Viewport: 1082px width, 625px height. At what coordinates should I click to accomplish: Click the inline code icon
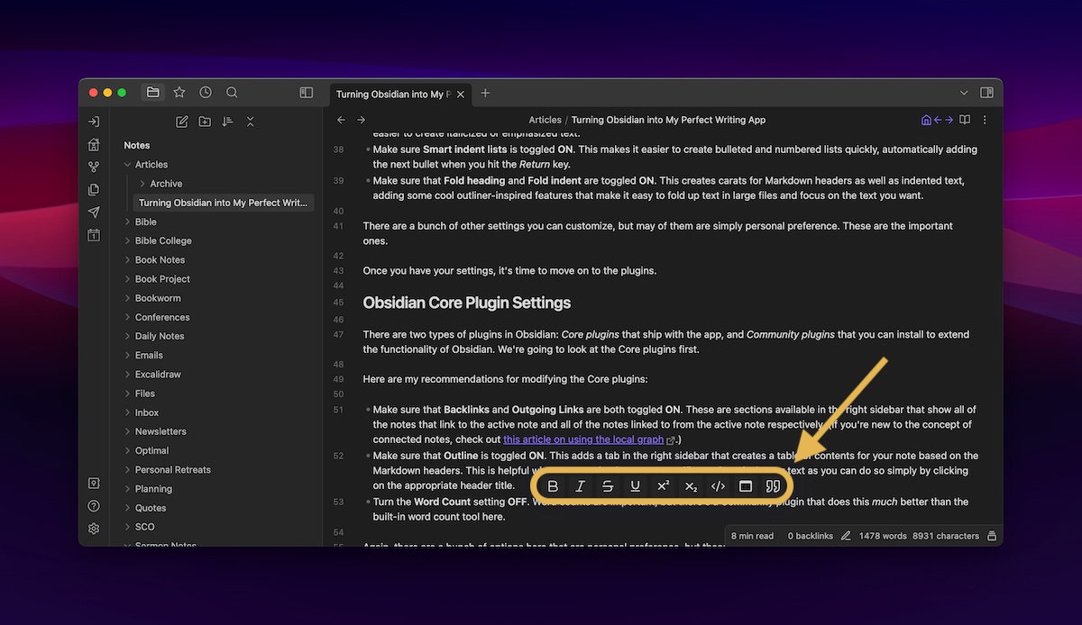click(718, 486)
